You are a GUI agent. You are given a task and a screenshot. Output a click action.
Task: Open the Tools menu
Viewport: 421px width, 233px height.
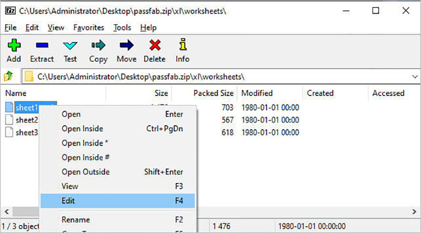pyautogui.click(x=122, y=28)
